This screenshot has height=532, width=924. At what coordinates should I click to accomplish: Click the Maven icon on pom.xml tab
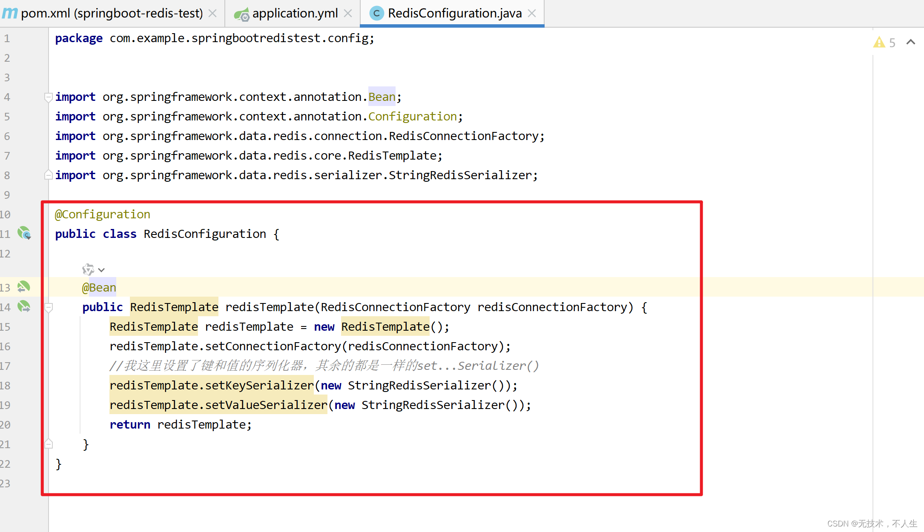(9, 14)
